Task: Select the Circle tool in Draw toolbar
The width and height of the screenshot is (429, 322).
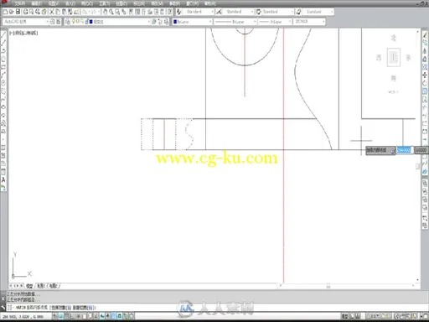Action: (3, 83)
